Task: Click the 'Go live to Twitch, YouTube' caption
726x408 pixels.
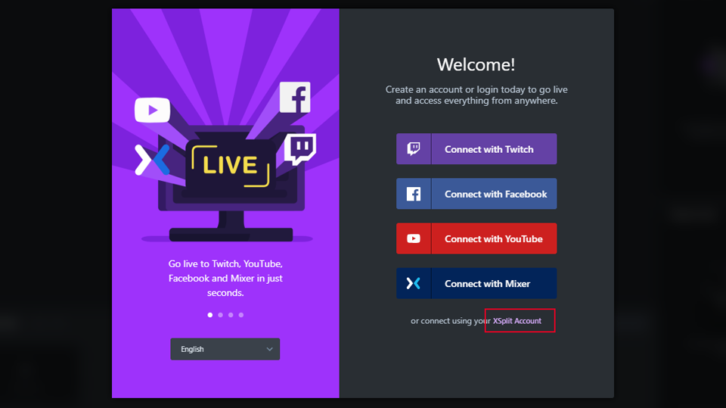Action: 225,279
